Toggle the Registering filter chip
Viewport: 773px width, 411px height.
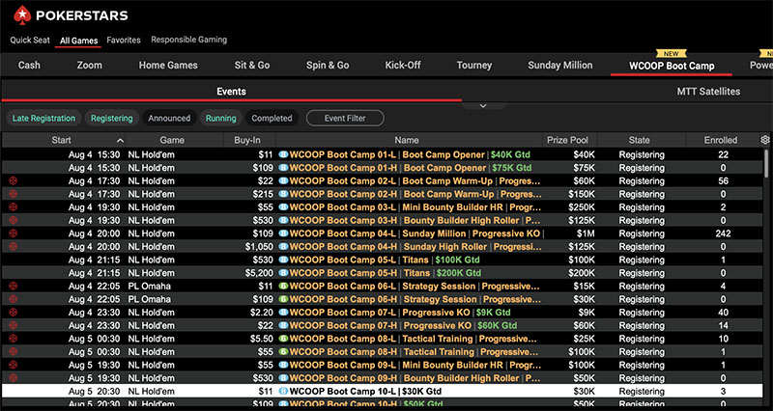click(111, 119)
